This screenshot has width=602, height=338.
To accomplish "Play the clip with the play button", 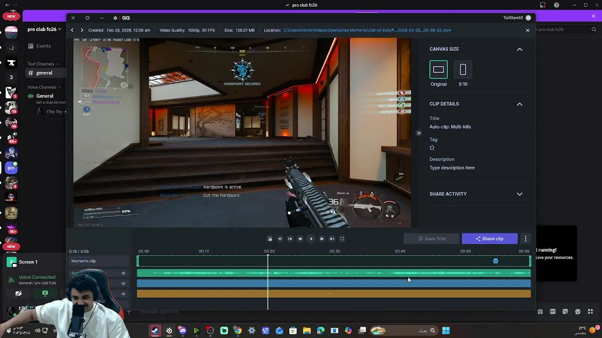I will tap(311, 239).
